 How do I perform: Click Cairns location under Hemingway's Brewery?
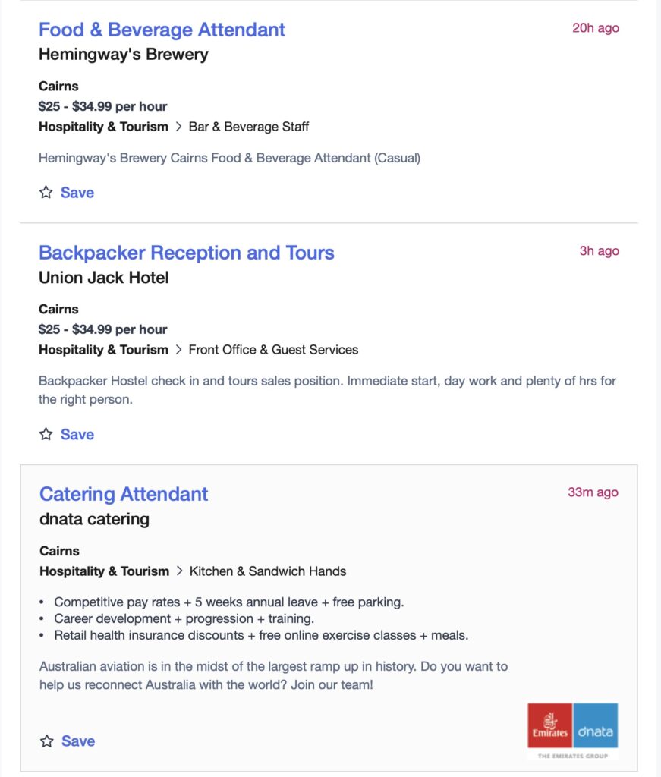(x=58, y=87)
